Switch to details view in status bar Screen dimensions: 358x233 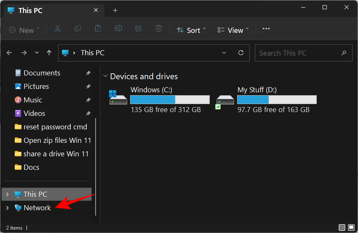pos(342,228)
